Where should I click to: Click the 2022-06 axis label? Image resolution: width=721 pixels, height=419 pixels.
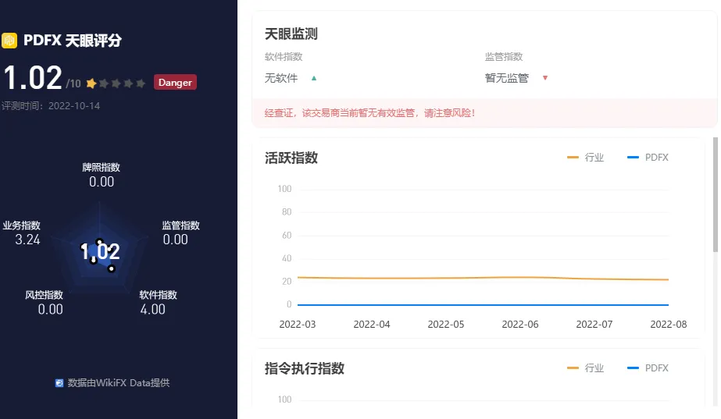pyautogui.click(x=520, y=325)
